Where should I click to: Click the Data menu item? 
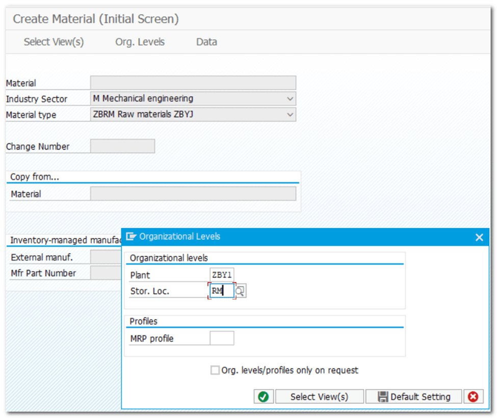pyautogui.click(x=206, y=42)
